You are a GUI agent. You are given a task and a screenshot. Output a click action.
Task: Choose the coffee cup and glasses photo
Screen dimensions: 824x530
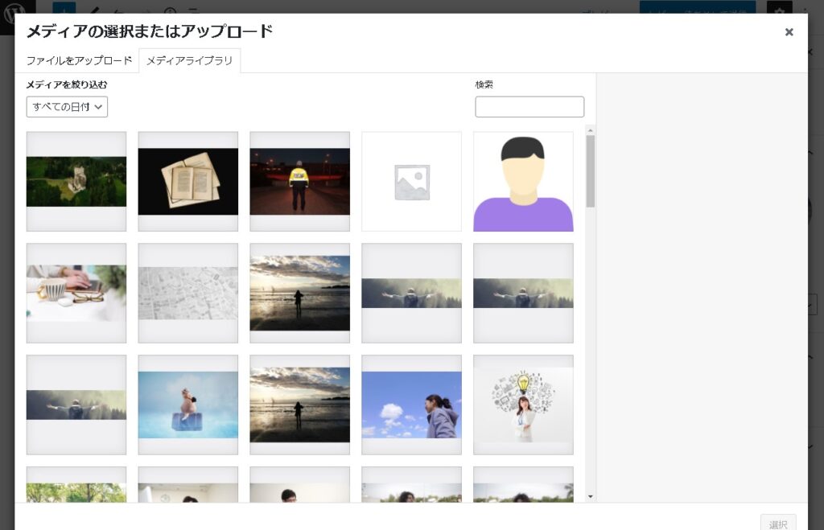[76, 293]
